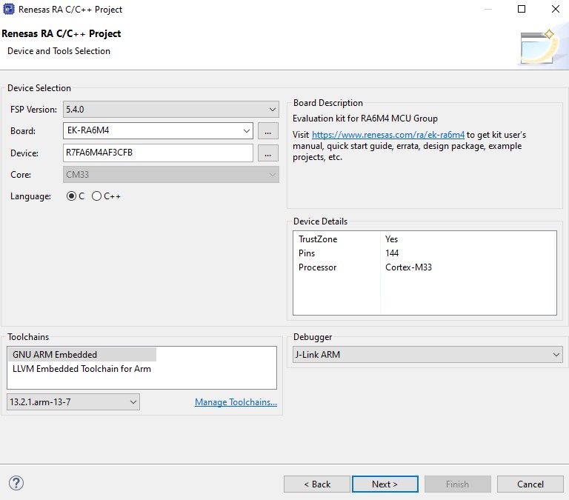Open the disabled Core CM33 dropdown
The width and height of the screenshot is (569, 500).
pyautogui.click(x=171, y=175)
